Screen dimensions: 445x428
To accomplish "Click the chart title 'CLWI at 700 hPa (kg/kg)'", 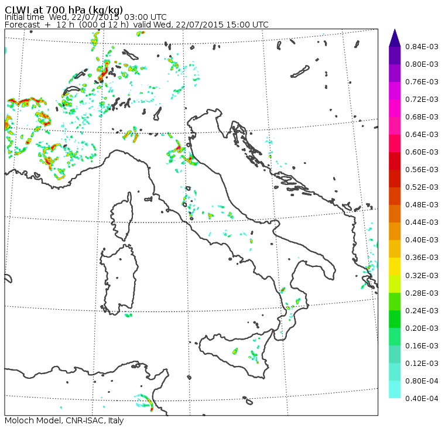I will [x=64, y=9].
